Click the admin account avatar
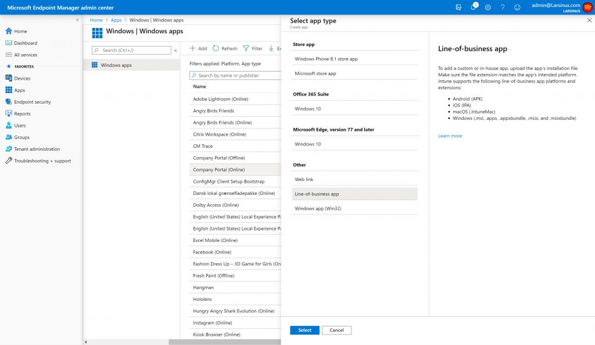Image resolution: width=595 pixels, height=345 pixels. point(588,7)
